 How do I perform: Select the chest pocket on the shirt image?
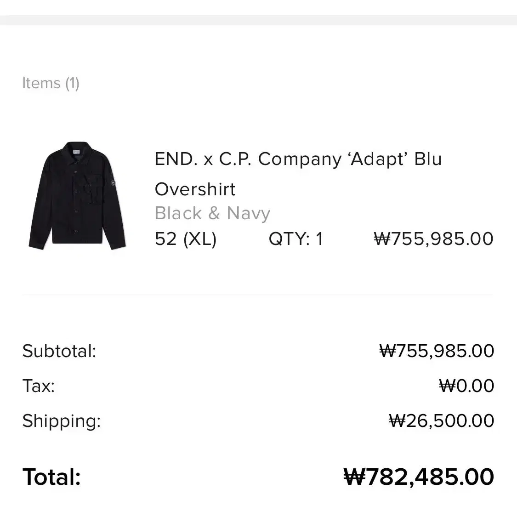tap(91, 188)
